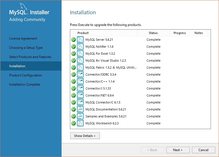The image size is (219, 157).
Task: Click the Connector/ODBC 5.3.4 product icon
Action: 80,74
